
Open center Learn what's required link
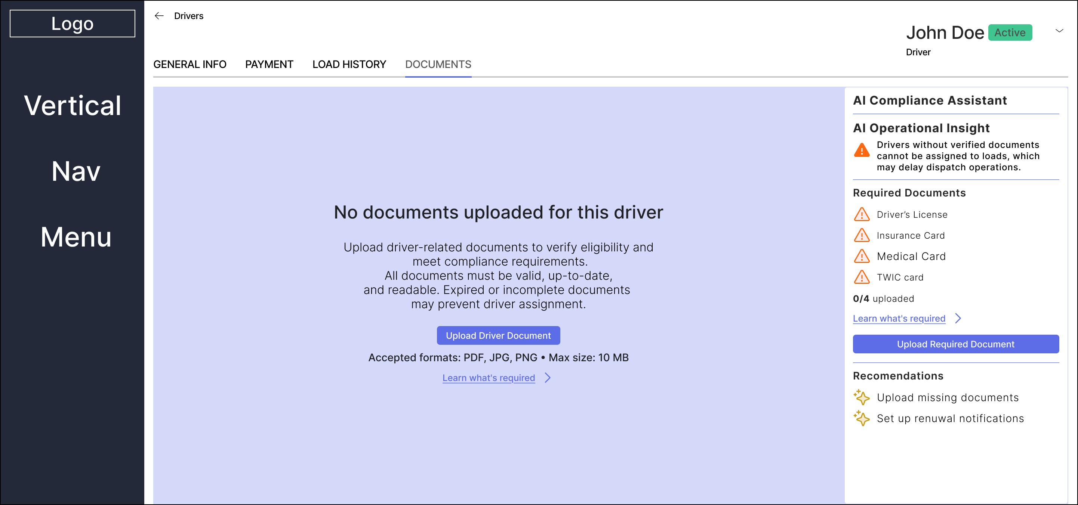(x=489, y=378)
